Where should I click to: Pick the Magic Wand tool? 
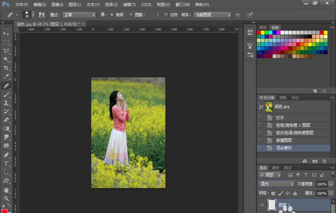pos(6,59)
